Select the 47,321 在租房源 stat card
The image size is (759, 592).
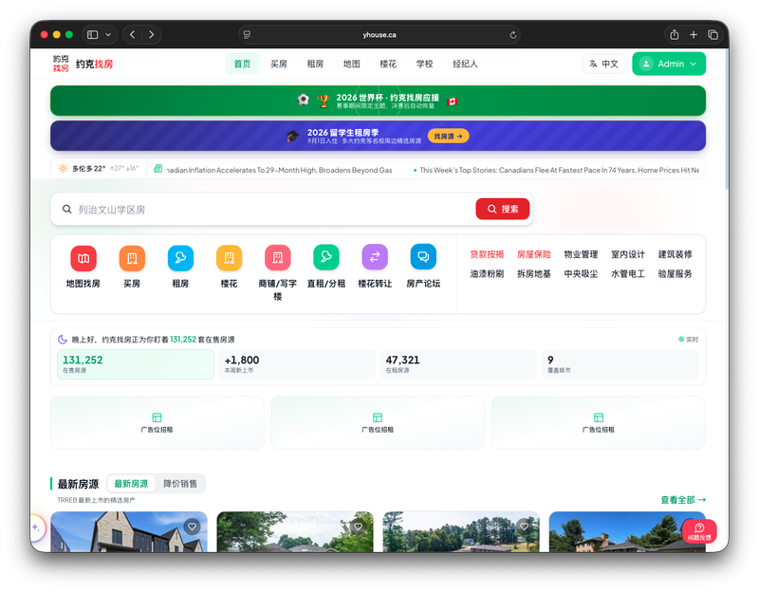point(459,364)
